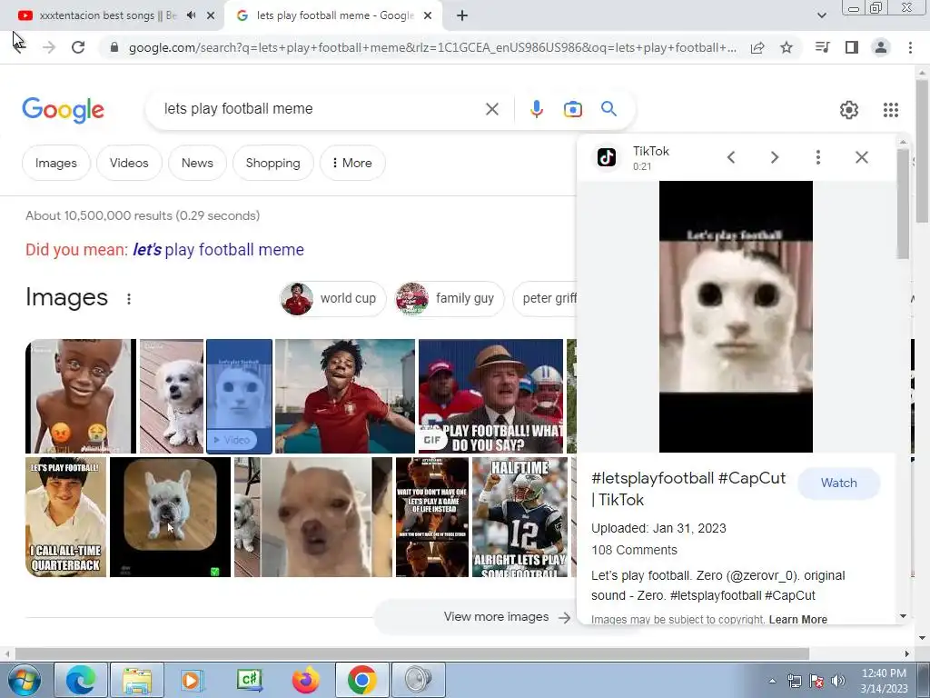The image size is (930, 698).
Task: Show next image in preview panel
Action: (774, 157)
